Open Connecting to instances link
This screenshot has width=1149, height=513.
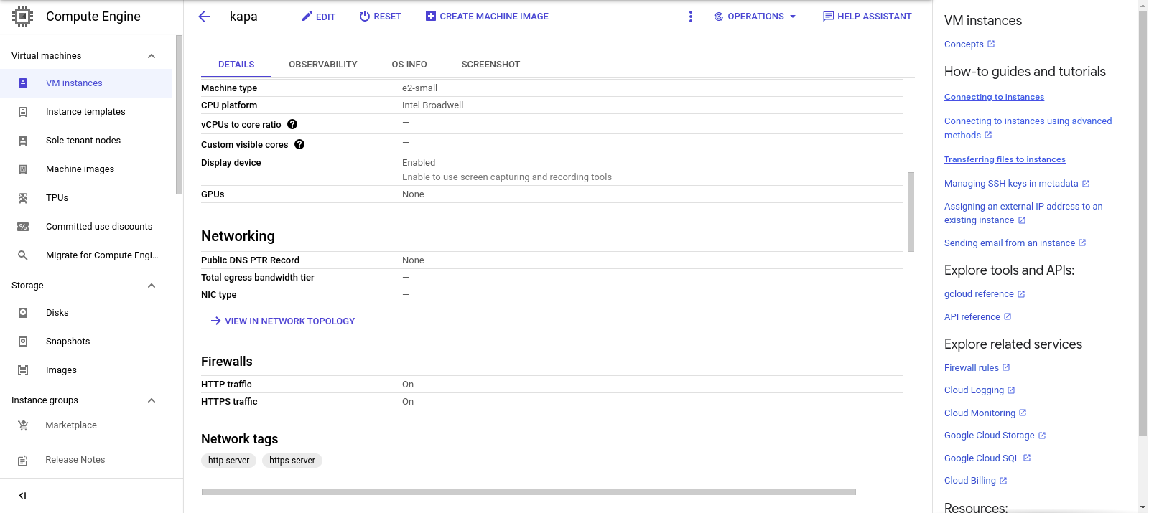click(x=994, y=97)
